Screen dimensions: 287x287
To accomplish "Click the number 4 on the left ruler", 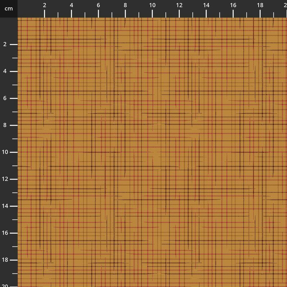I will pyautogui.click(x=6, y=71).
